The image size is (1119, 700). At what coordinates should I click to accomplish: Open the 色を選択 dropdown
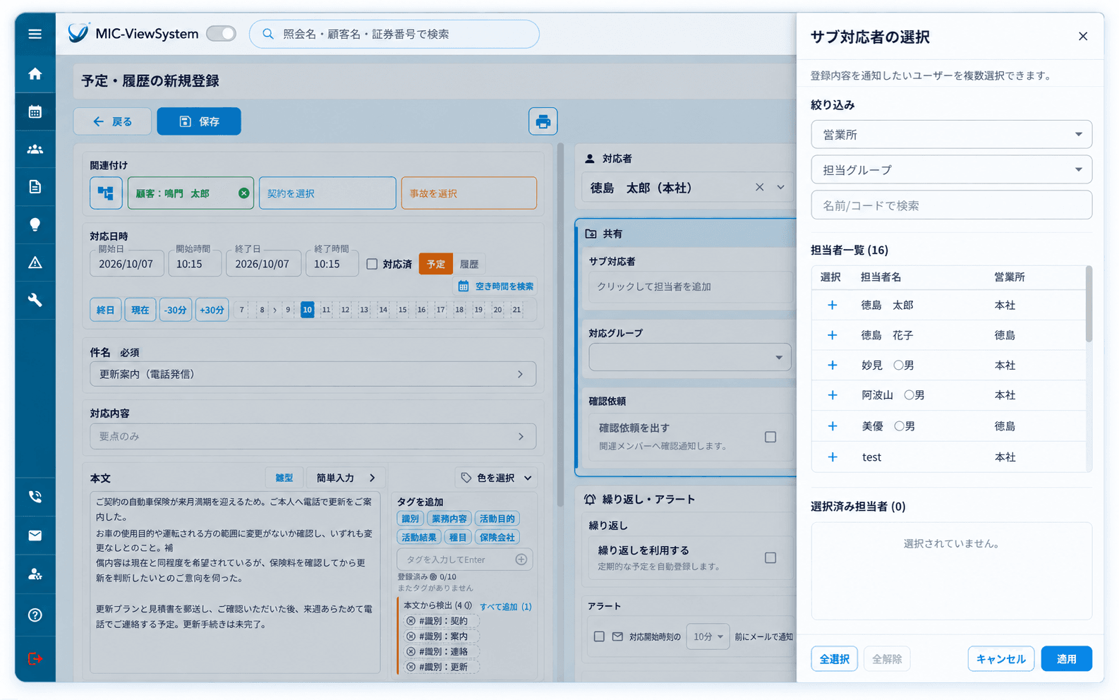(x=497, y=478)
